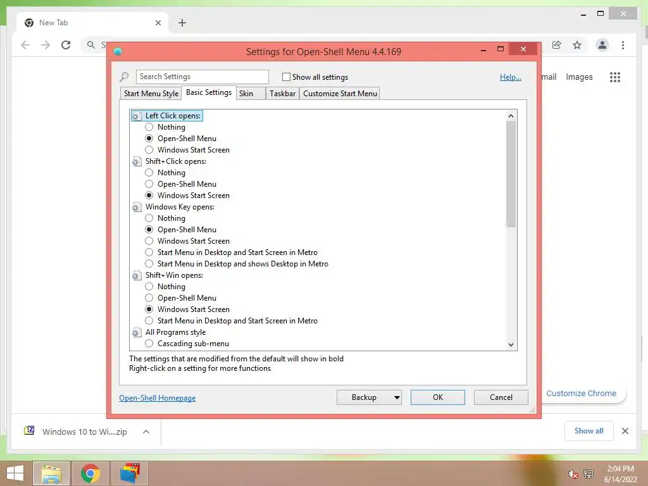Switch to the Basic Settings tab
This screenshot has width=648, height=486.
pos(209,92)
